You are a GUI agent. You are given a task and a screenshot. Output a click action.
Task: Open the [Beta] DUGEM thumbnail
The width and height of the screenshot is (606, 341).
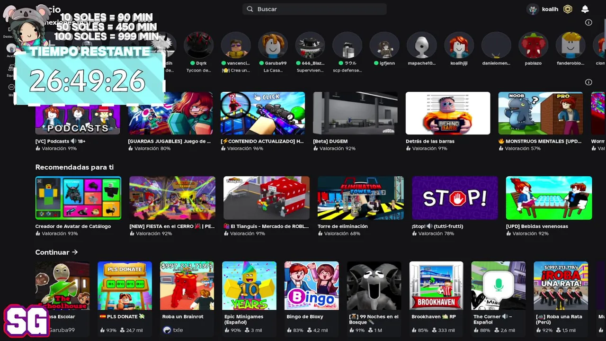[x=355, y=113]
